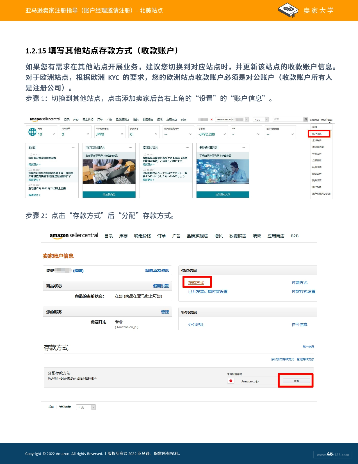Viewport: 358px width, 464px height.
Task: Select 全球账户 in the settings dropdown menu
Action: 317,140
